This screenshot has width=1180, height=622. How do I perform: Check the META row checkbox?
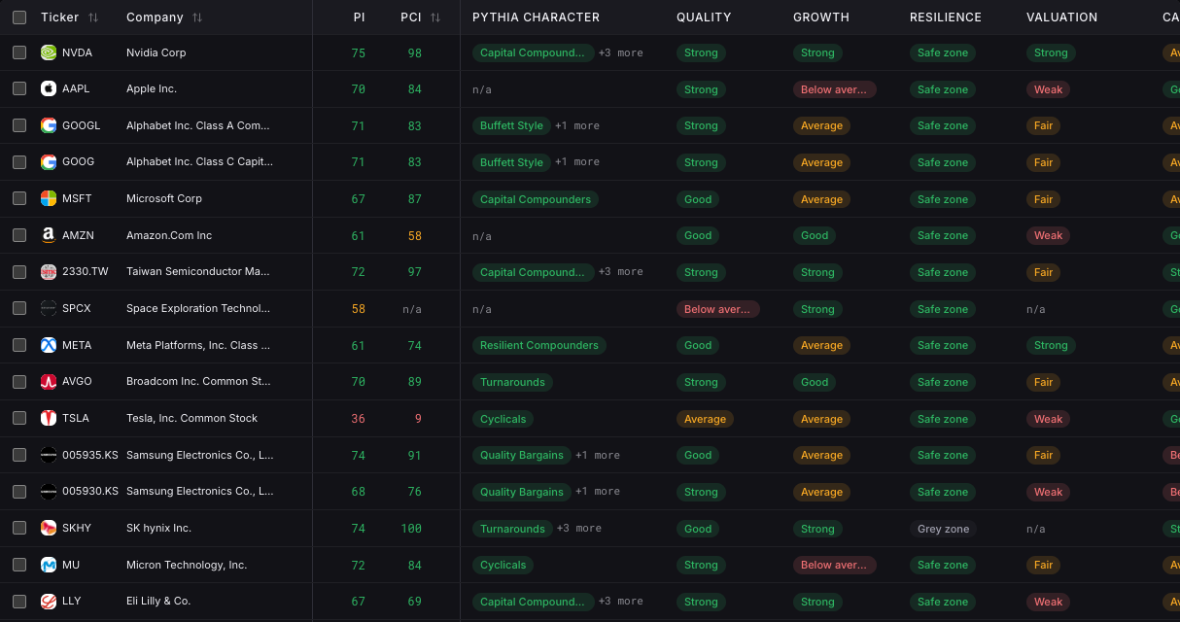pos(19,345)
